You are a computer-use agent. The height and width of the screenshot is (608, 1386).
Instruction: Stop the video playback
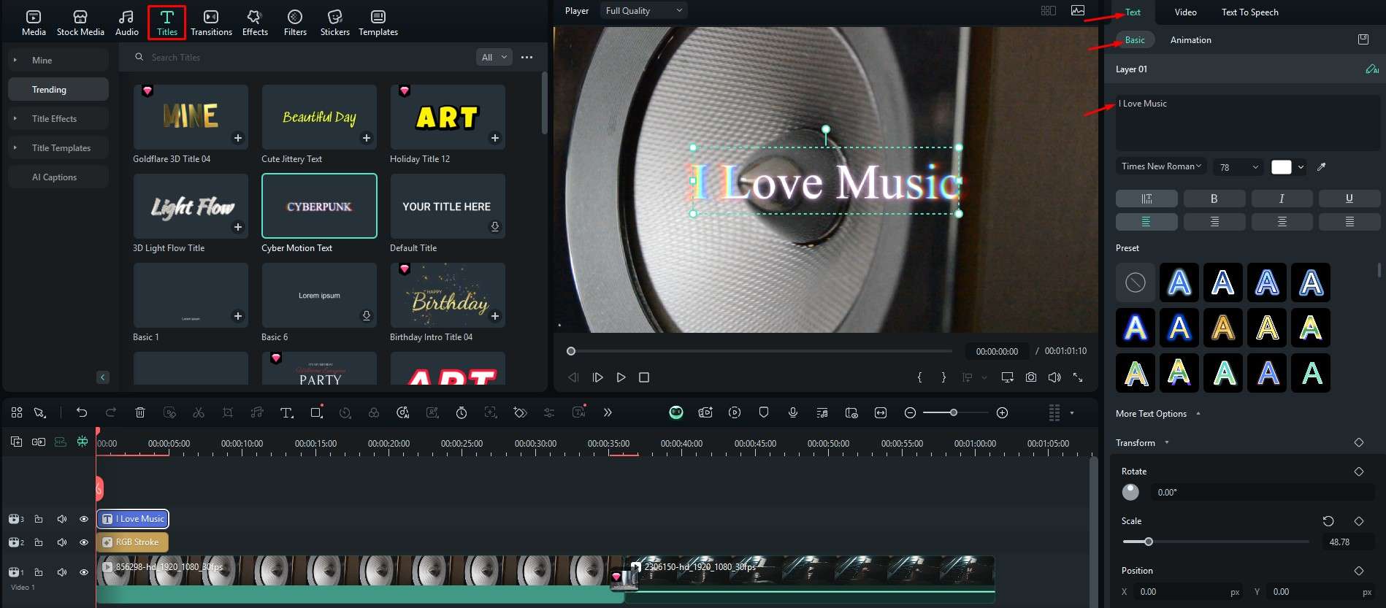click(644, 377)
